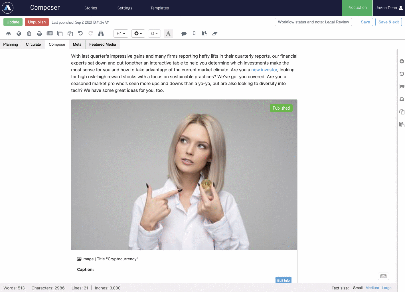Image resolution: width=405 pixels, height=292 pixels.
Task: Click the comment speech bubble icon
Action: [x=184, y=34]
